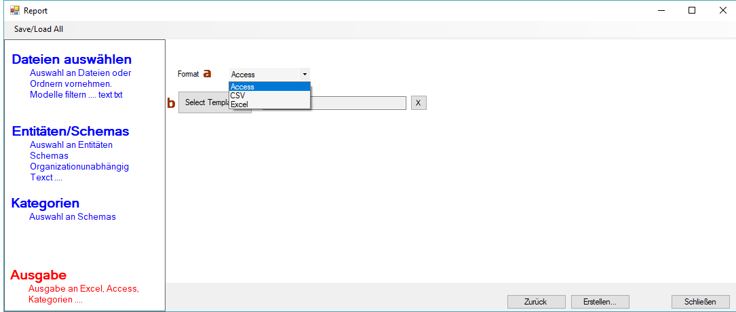Click the Schließen button
Screen dimensions: 736x312
700,302
